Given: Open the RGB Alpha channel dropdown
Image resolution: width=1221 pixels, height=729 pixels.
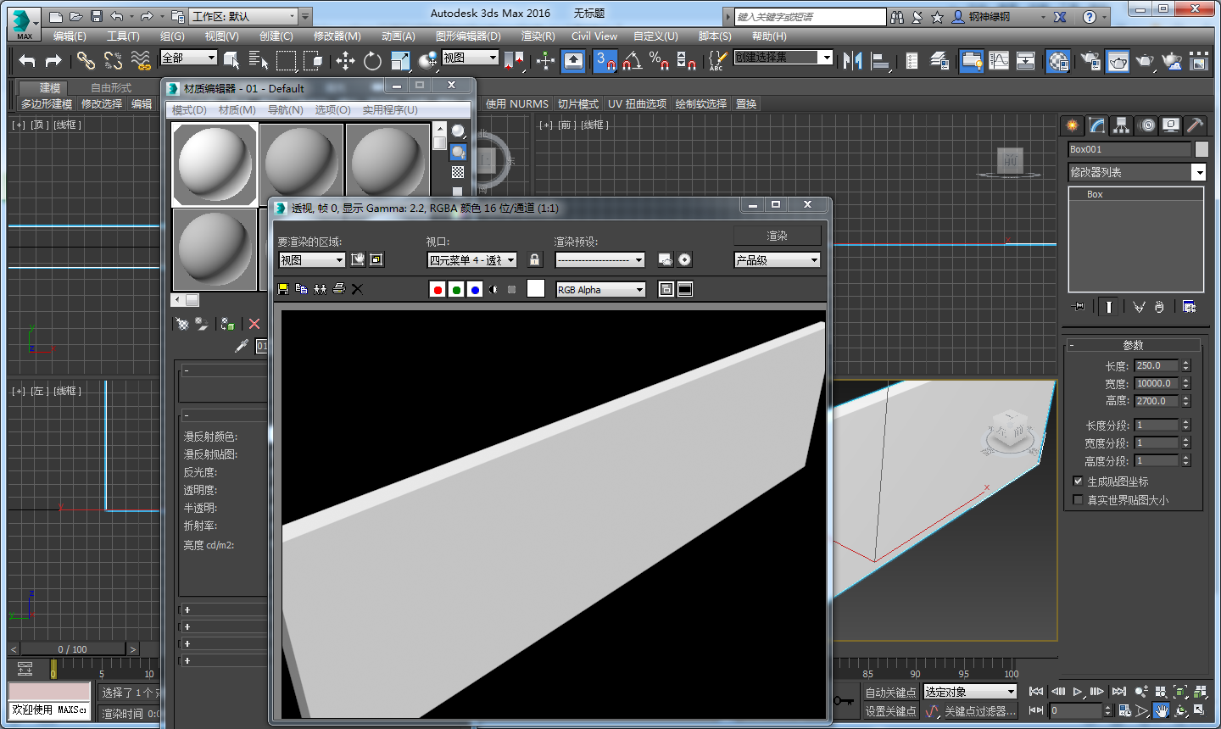Looking at the screenshot, I should pyautogui.click(x=600, y=290).
